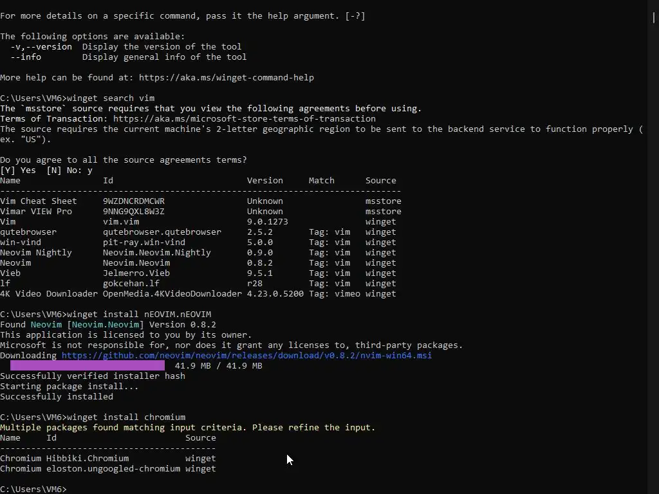Click the yellow 'Multiple packages found' message
The height and width of the screenshot is (494, 659).
point(187,428)
